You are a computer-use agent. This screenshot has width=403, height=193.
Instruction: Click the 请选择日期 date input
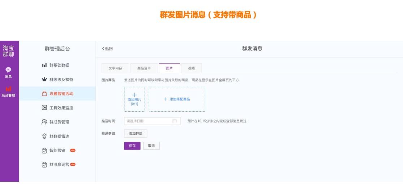[x=152, y=121]
